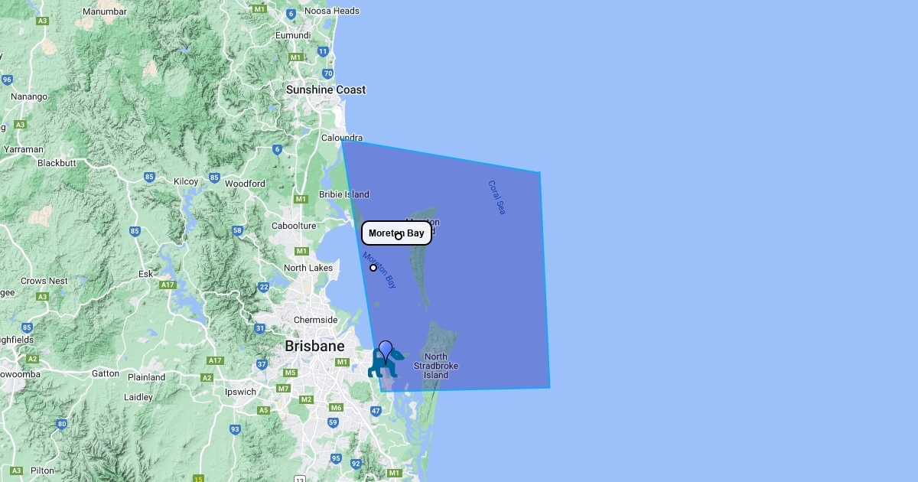Viewport: 918px width, 482px height.
Task: Click the route 58 shield near Woodford
Action: (x=238, y=230)
